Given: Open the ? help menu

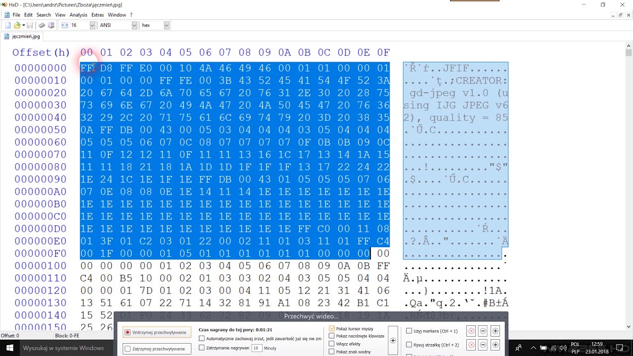Looking at the screenshot, I should tap(131, 15).
